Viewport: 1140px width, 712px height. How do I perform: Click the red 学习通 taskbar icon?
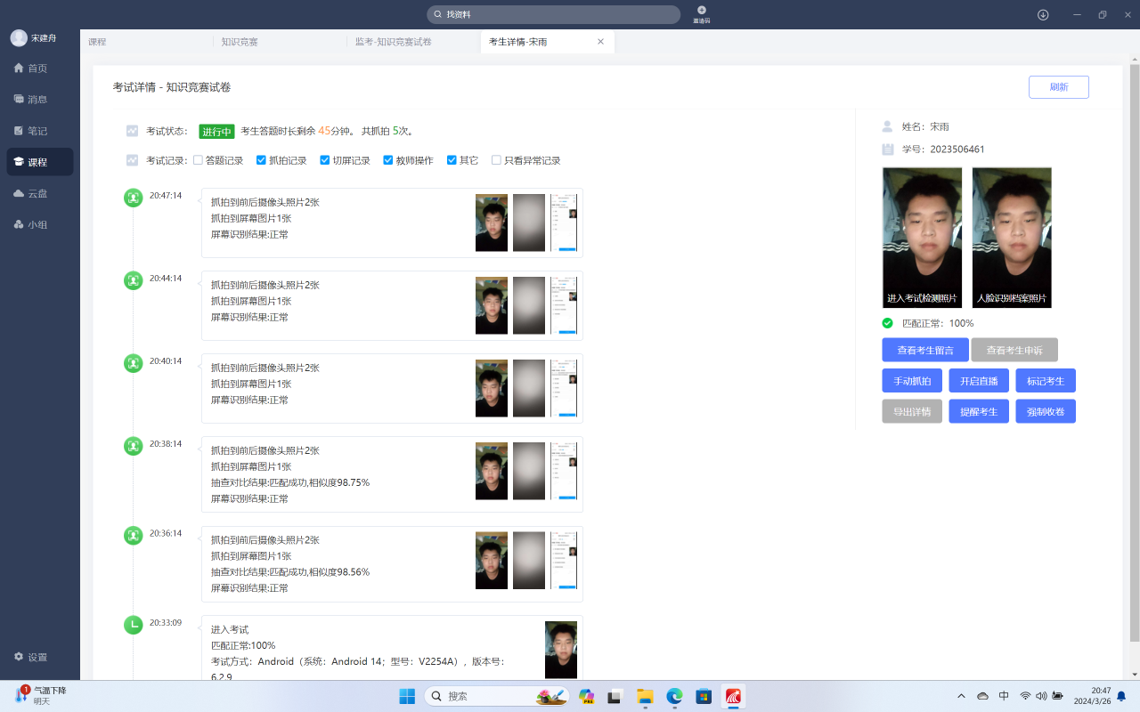[x=733, y=696]
